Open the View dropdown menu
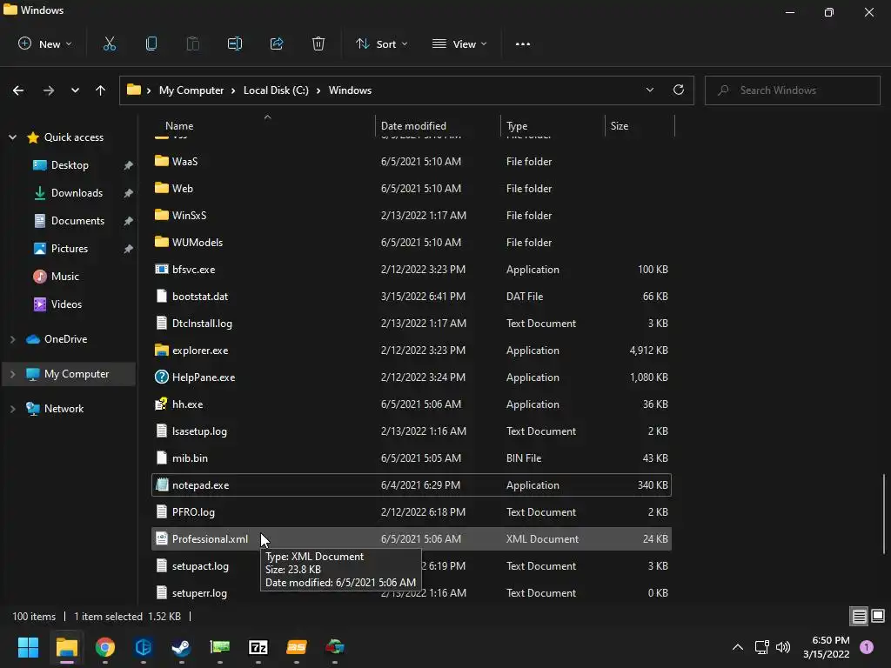 point(459,43)
